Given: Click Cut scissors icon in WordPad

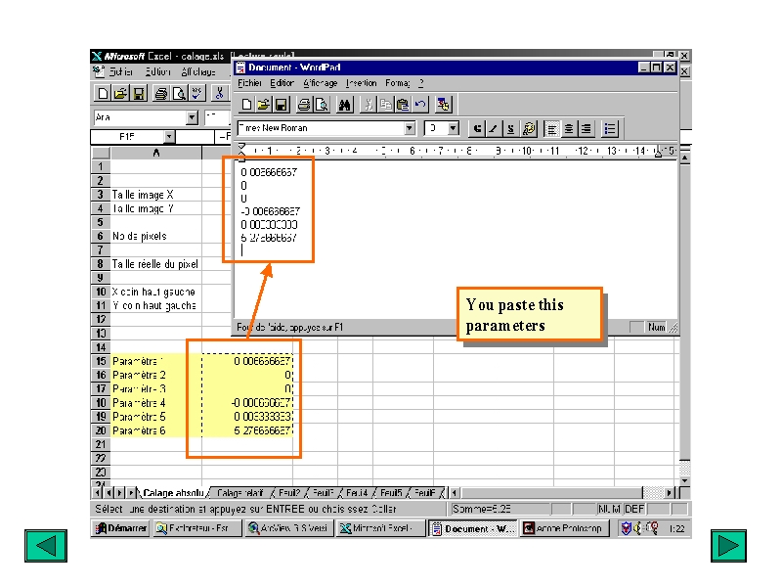Looking at the screenshot, I should coord(369,105).
